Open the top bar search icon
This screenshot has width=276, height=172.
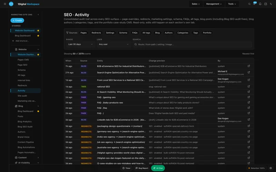249,4
